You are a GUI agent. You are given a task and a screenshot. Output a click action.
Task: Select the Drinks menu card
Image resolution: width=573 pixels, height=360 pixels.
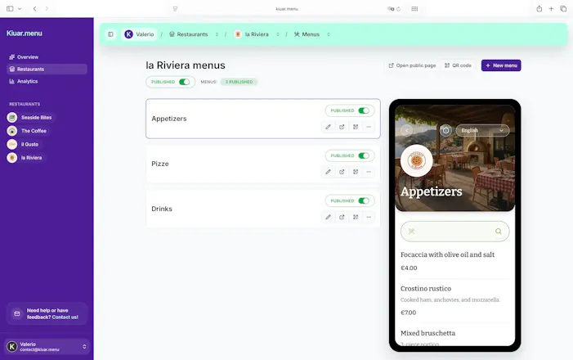(x=263, y=209)
